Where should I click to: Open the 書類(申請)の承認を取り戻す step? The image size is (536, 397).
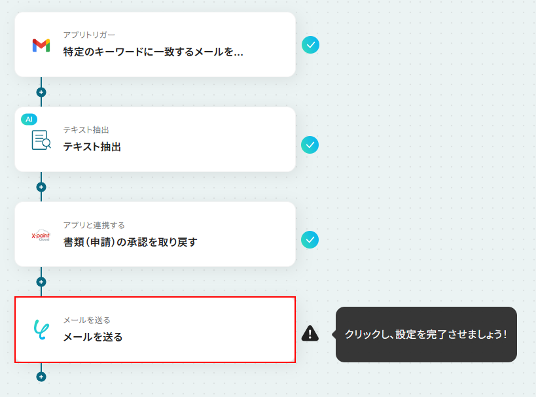coord(155,234)
